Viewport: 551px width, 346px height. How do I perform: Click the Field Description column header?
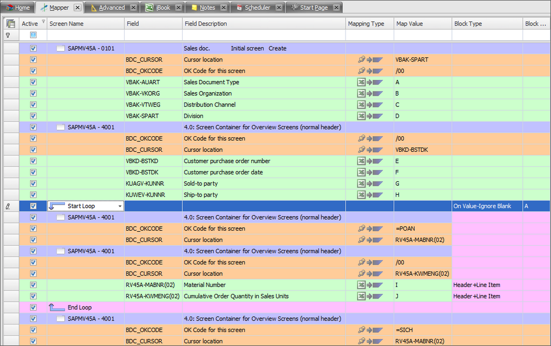(x=205, y=24)
